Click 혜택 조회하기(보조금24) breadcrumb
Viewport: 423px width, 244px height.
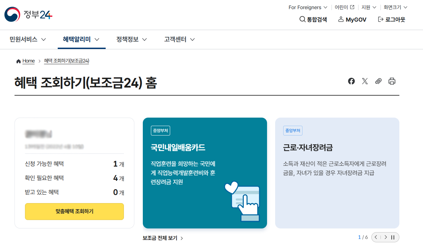click(x=67, y=61)
